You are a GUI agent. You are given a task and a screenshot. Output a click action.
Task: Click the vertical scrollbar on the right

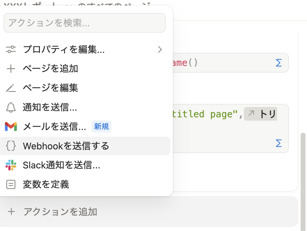[x=303, y=181]
